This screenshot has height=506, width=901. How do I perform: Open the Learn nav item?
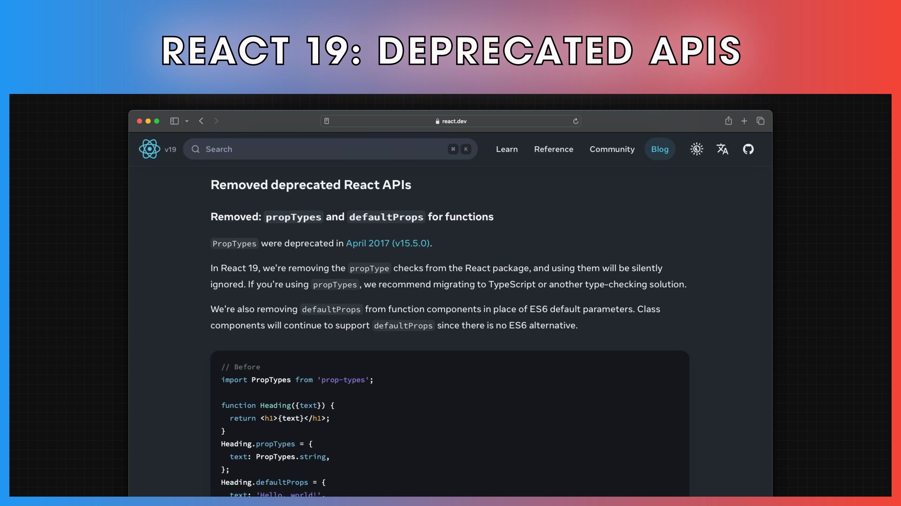click(x=507, y=149)
